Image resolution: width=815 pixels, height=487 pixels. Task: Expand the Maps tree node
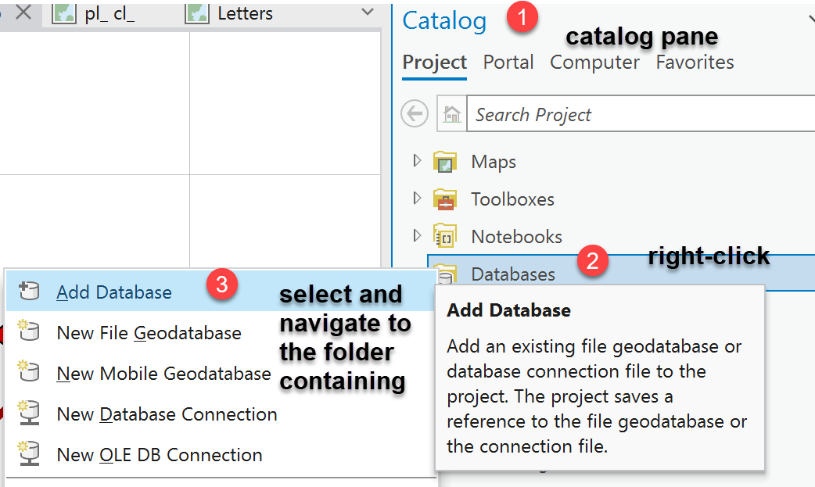click(x=415, y=161)
